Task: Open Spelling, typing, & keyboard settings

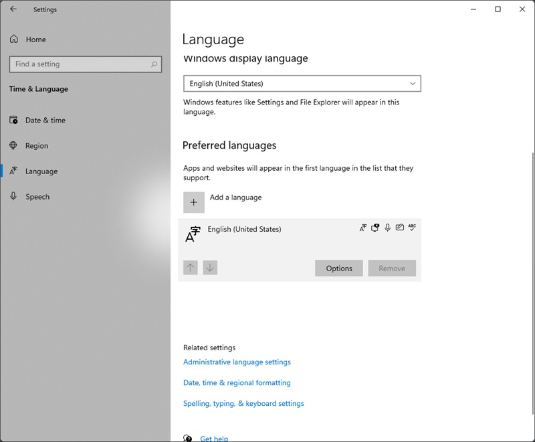Action: (x=243, y=404)
